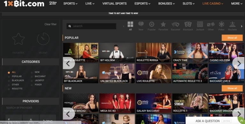
Task: Expand the LIVE CASINO dropdown menu
Action: click(213, 4)
